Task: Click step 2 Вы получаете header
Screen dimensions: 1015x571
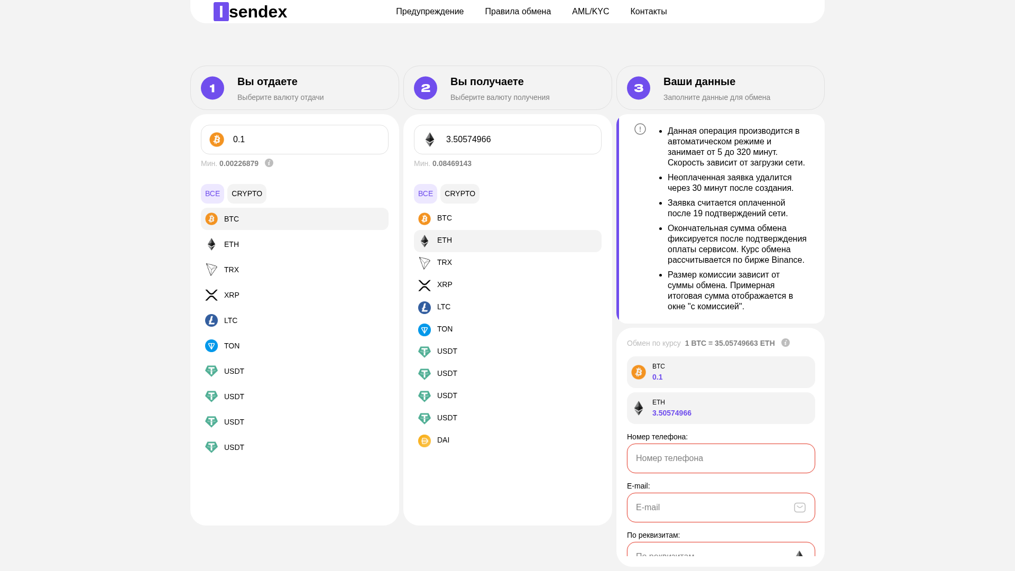Action: pyautogui.click(x=508, y=88)
